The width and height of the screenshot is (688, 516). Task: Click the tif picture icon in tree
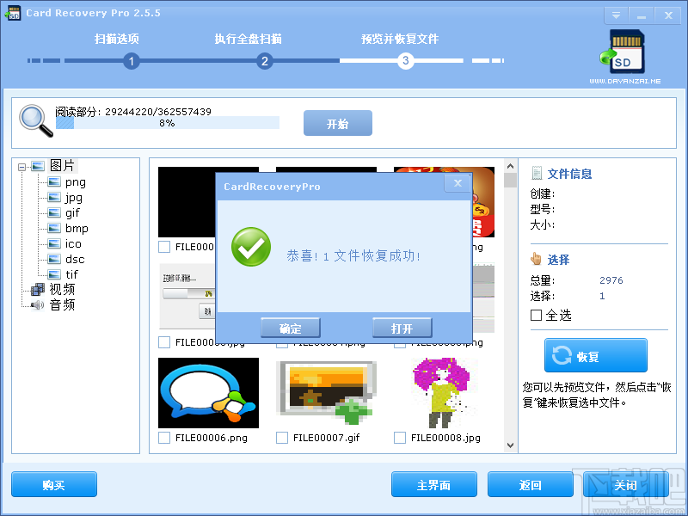click(54, 274)
